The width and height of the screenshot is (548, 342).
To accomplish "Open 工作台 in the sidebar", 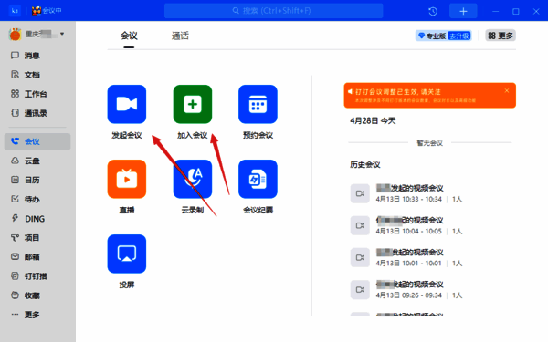I will click(37, 94).
